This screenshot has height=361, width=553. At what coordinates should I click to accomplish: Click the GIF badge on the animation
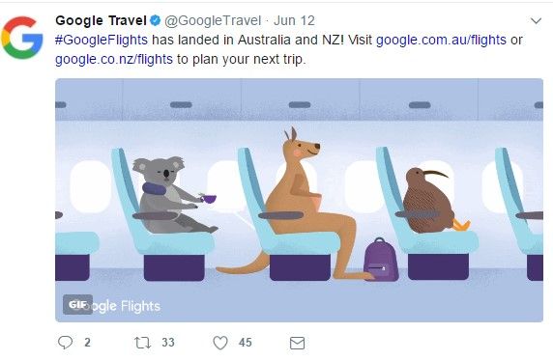click(x=77, y=304)
